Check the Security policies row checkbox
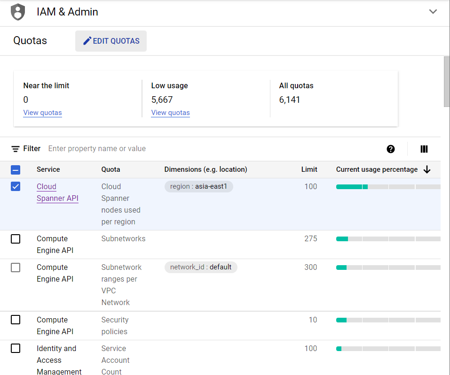The width and height of the screenshot is (450, 375). (16, 320)
